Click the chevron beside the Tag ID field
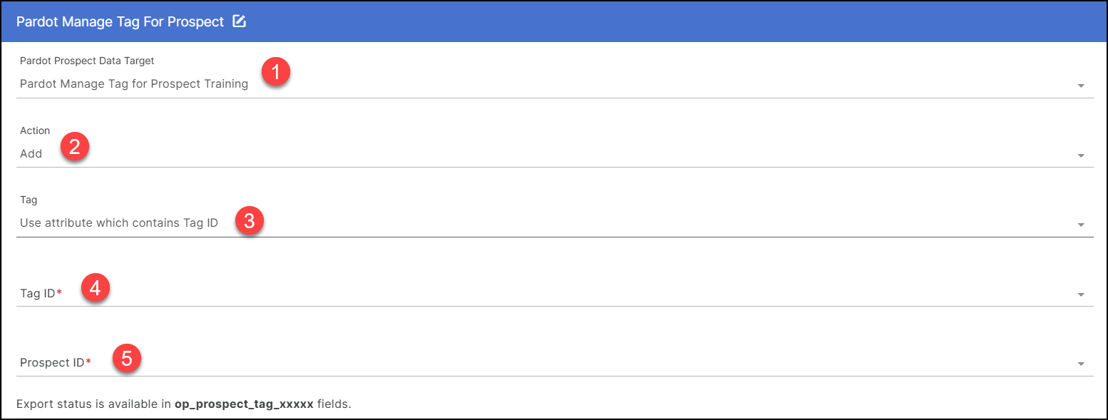Image resolution: width=1108 pixels, height=420 pixels. [x=1082, y=294]
